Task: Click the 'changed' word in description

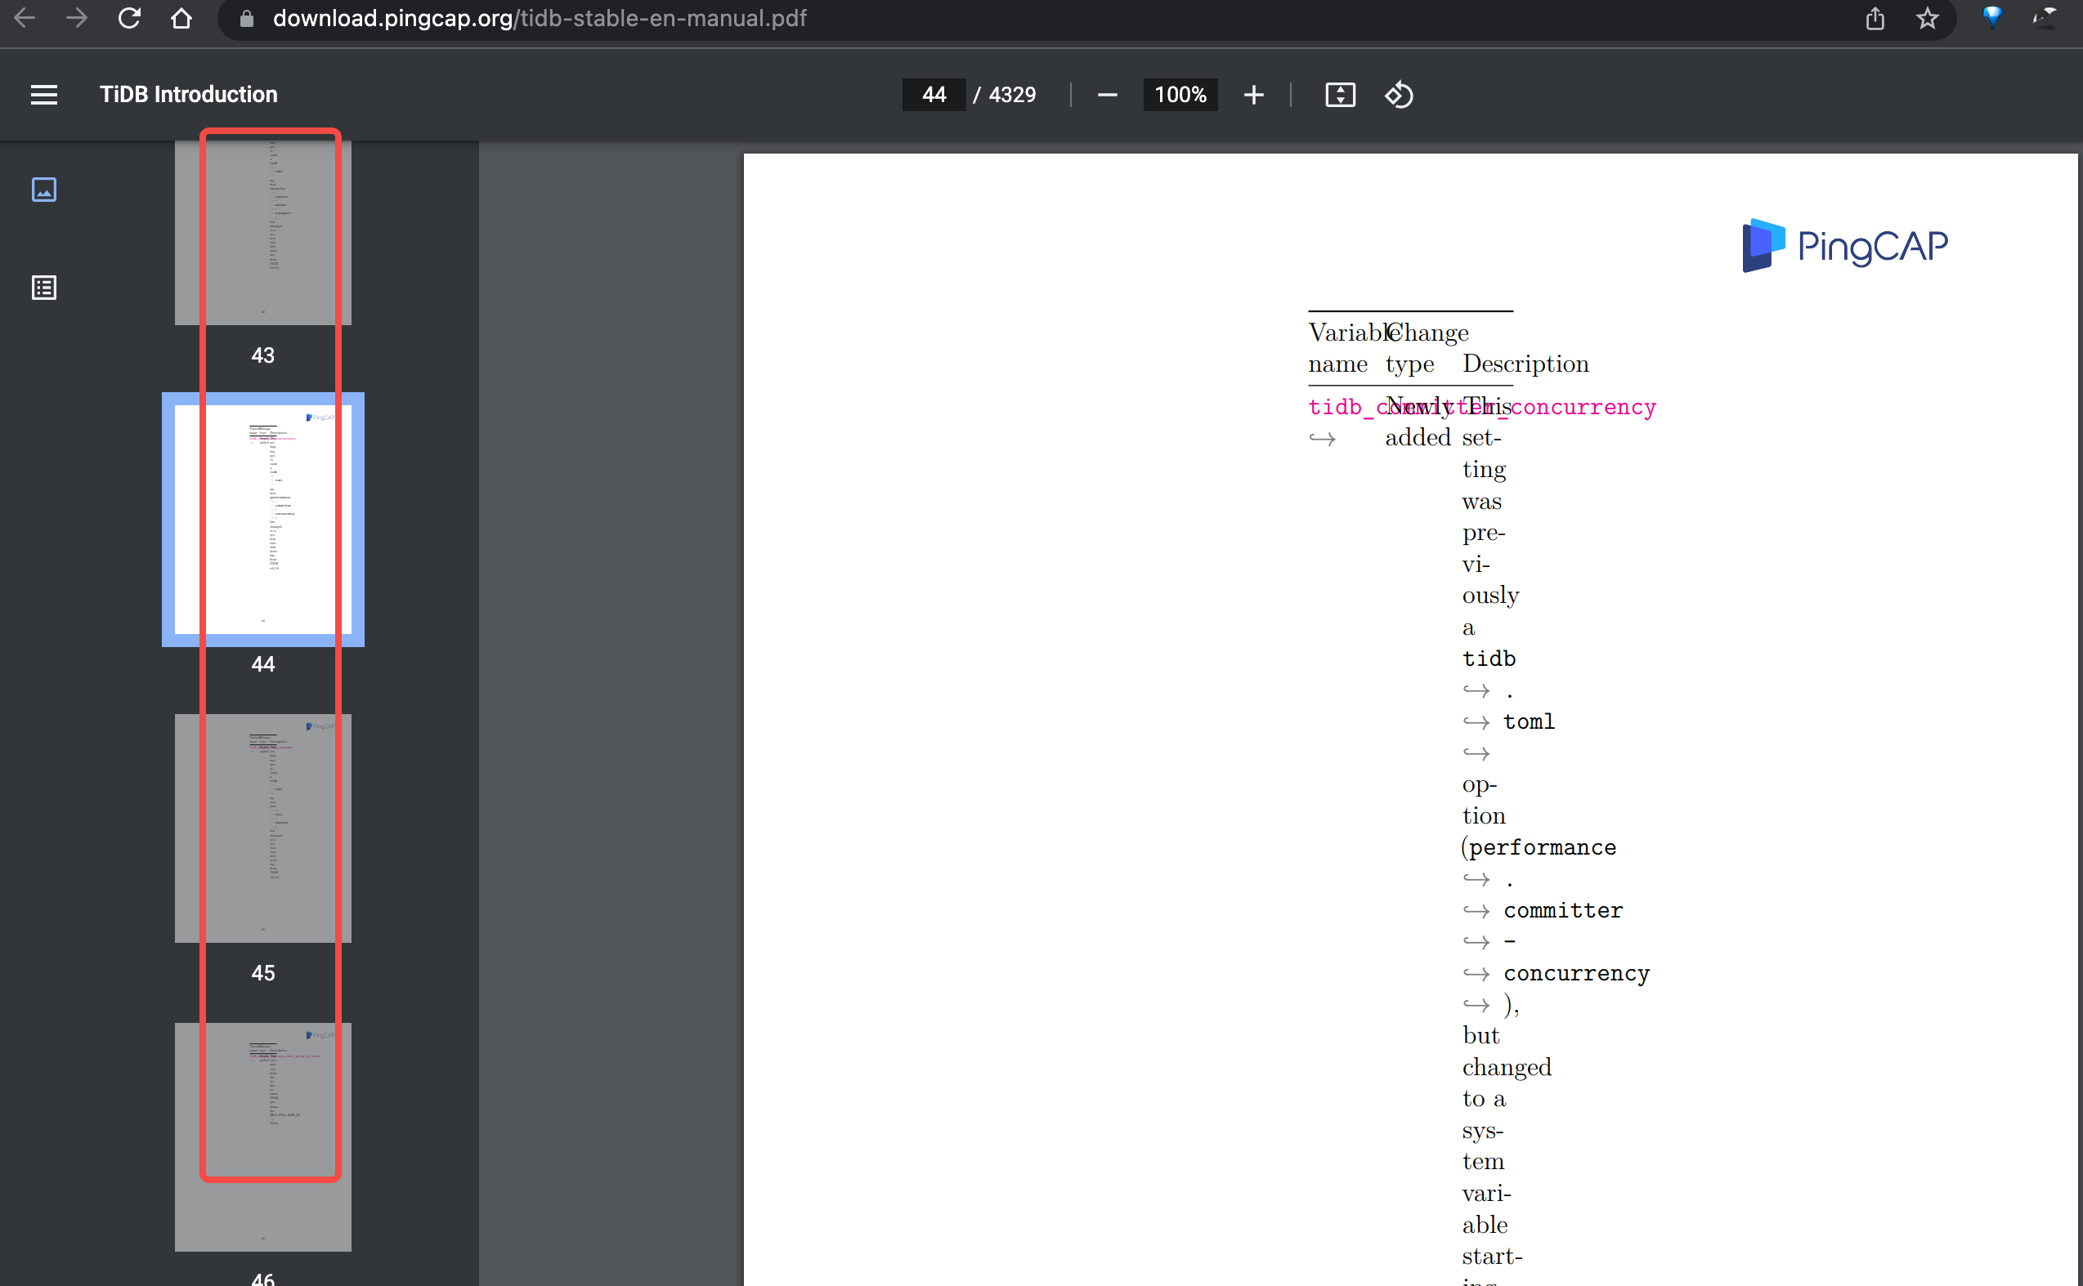Action: click(1507, 1067)
